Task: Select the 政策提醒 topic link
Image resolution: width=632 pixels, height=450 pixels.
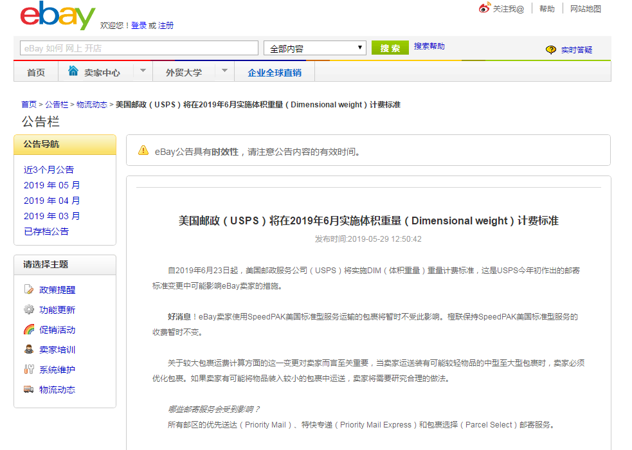Action: click(57, 290)
